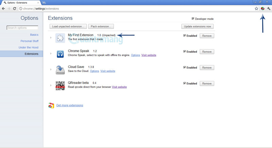Open the Under the Hood section
Screen dimensions: 272x148
tap(29, 48)
